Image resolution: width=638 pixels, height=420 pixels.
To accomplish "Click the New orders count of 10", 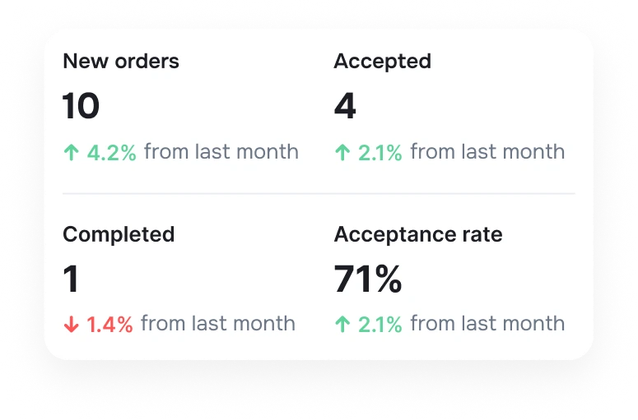I will [81, 106].
